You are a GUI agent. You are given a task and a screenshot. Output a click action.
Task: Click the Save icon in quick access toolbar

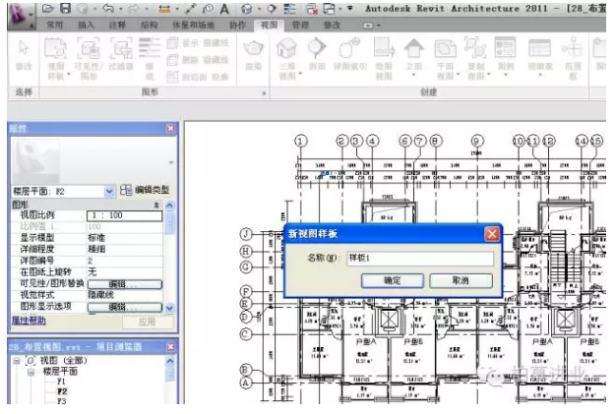tap(65, 9)
